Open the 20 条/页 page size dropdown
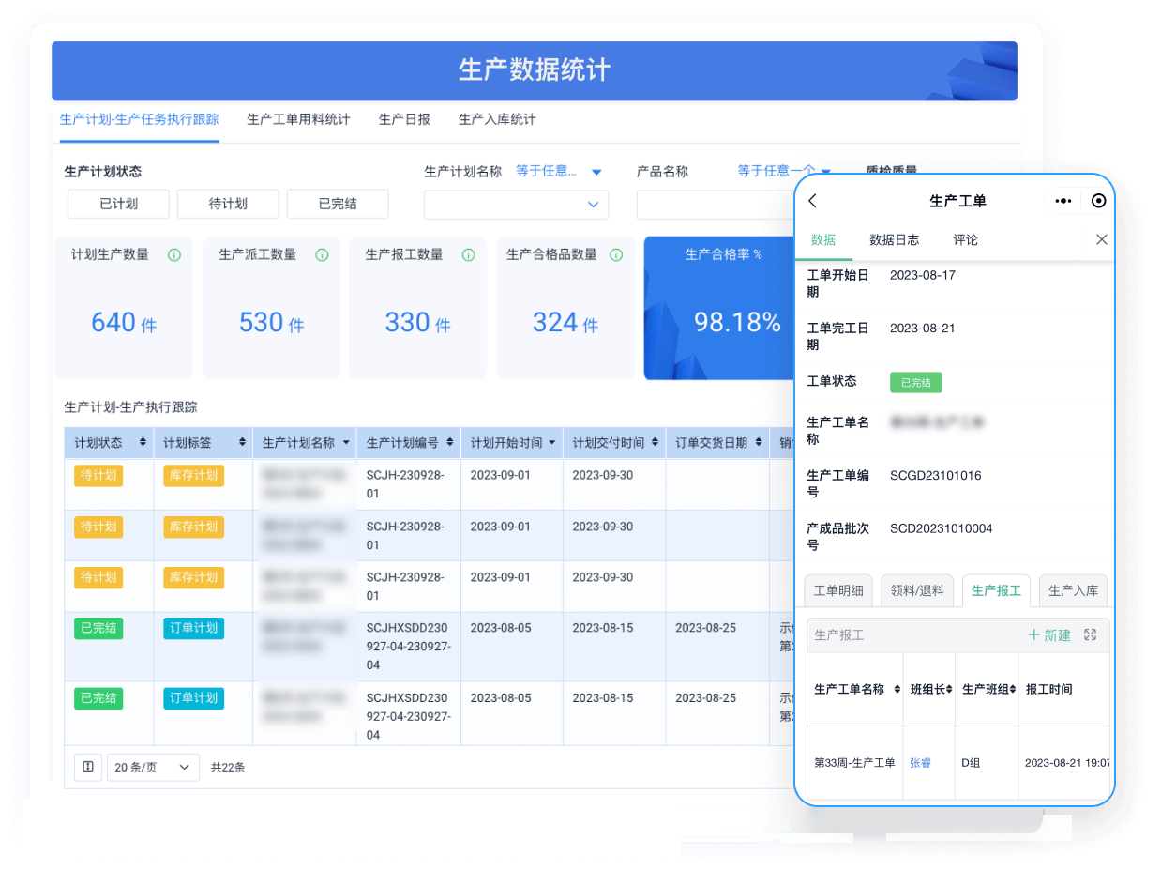Screen dimensions: 1161x871 [153, 766]
